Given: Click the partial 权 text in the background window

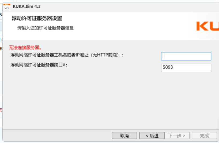Looking at the screenshot, I should tap(1, 49).
